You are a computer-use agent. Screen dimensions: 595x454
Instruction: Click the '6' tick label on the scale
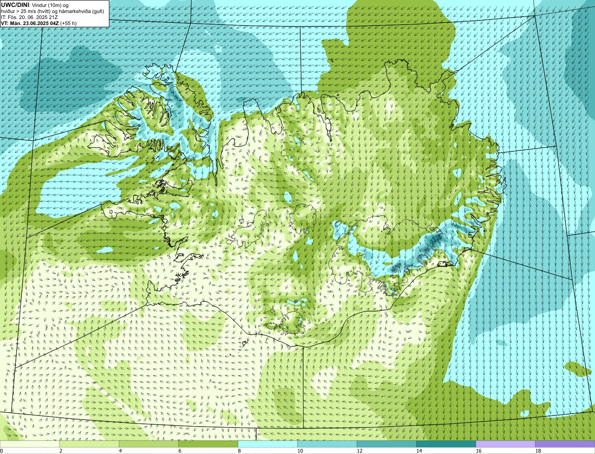coord(180,451)
